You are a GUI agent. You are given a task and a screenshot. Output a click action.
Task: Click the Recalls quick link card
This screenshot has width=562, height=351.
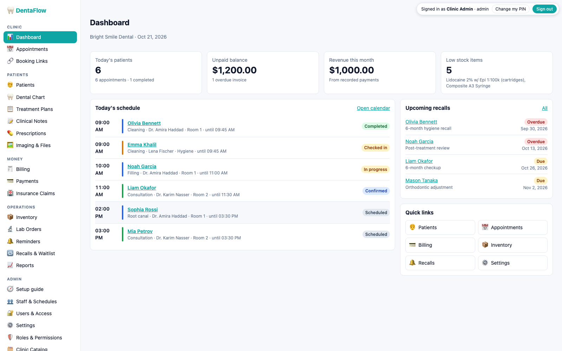[440, 263]
